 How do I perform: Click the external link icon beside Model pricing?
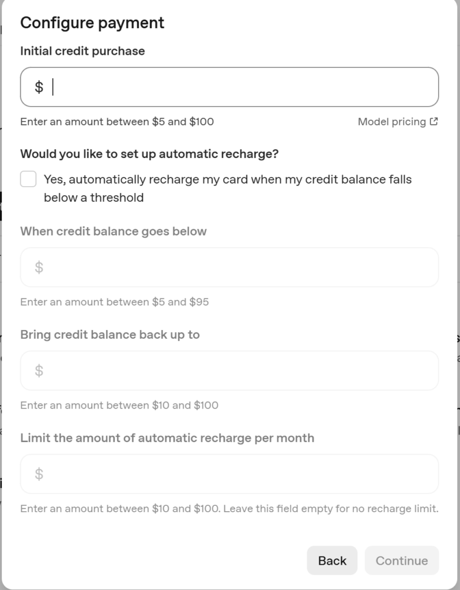pos(434,122)
